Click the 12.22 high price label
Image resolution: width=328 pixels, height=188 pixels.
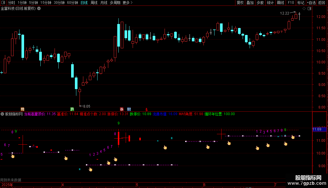(284, 13)
